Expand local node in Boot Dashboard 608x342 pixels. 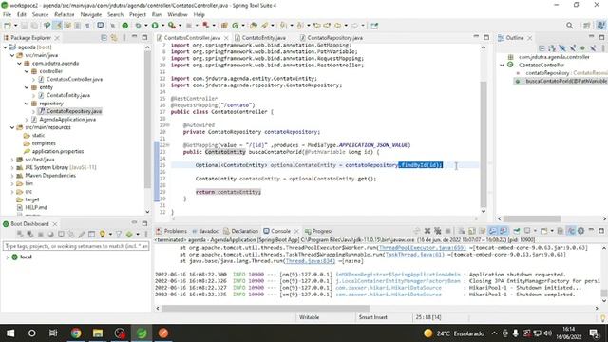(x=8, y=257)
